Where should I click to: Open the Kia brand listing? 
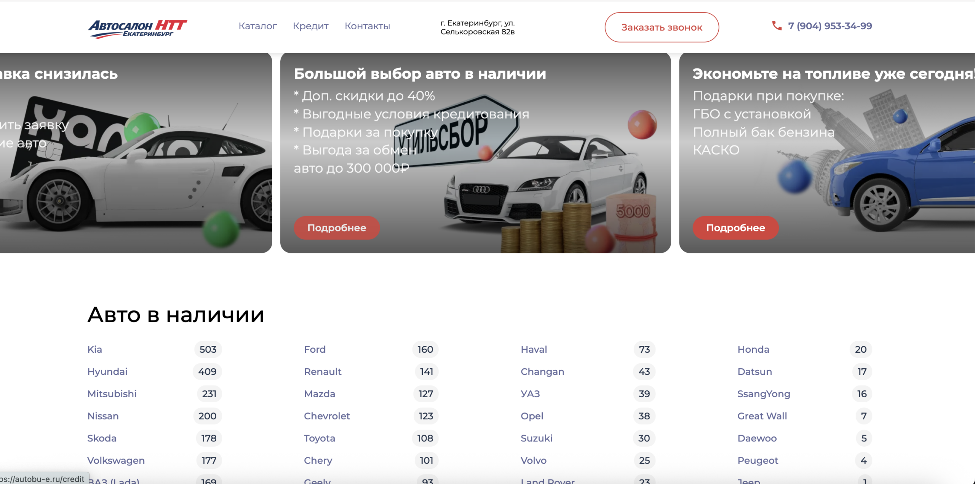[95, 349]
